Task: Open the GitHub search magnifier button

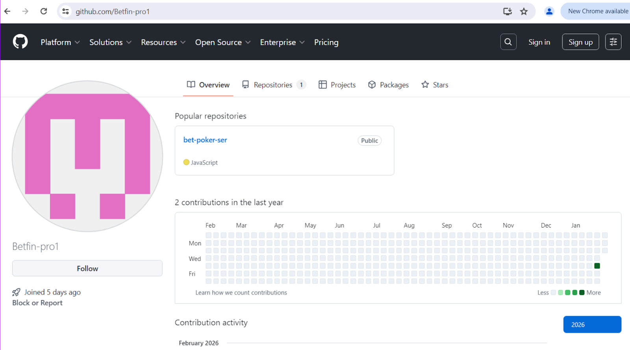Action: coord(508,42)
